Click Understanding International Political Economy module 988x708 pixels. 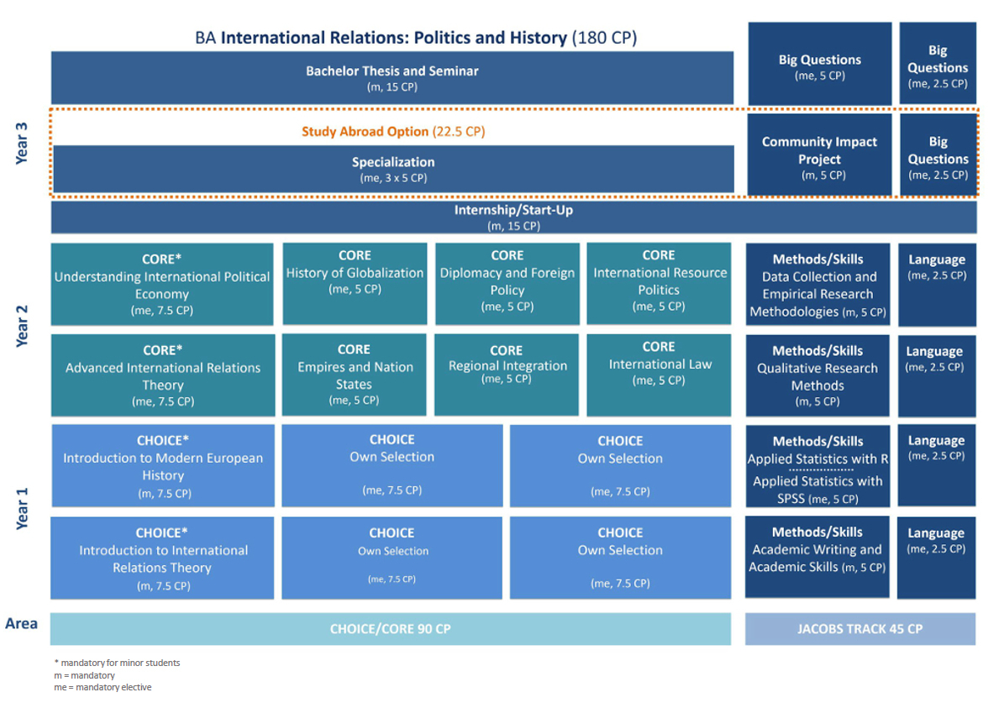(162, 284)
